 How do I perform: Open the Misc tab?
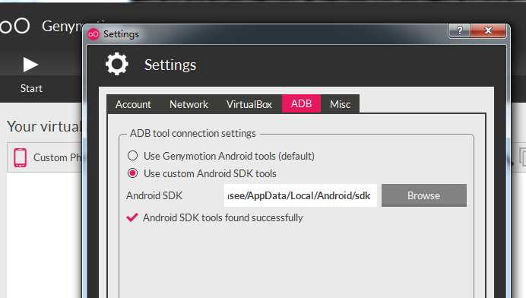(x=341, y=104)
